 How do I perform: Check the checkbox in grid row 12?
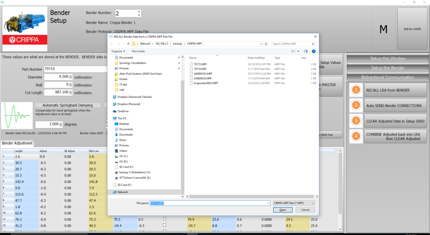point(164,226)
